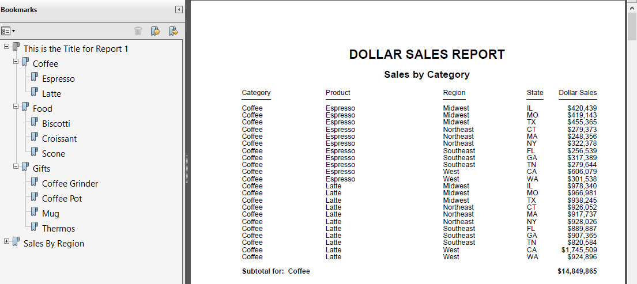Click the $14,849,865 subtotal value
The width and height of the screenshot is (637, 284).
(577, 271)
